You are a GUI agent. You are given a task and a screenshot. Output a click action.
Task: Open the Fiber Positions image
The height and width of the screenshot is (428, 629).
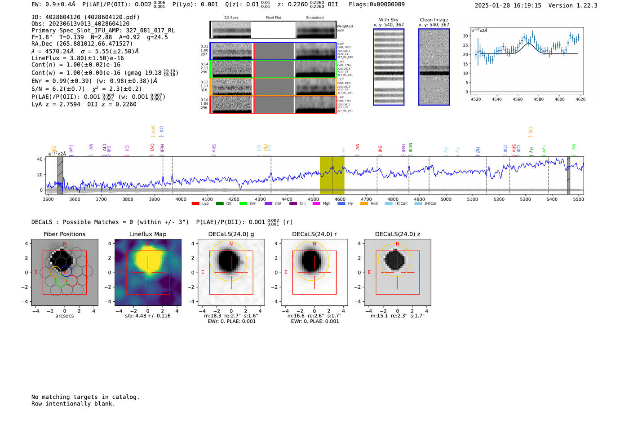click(x=65, y=273)
